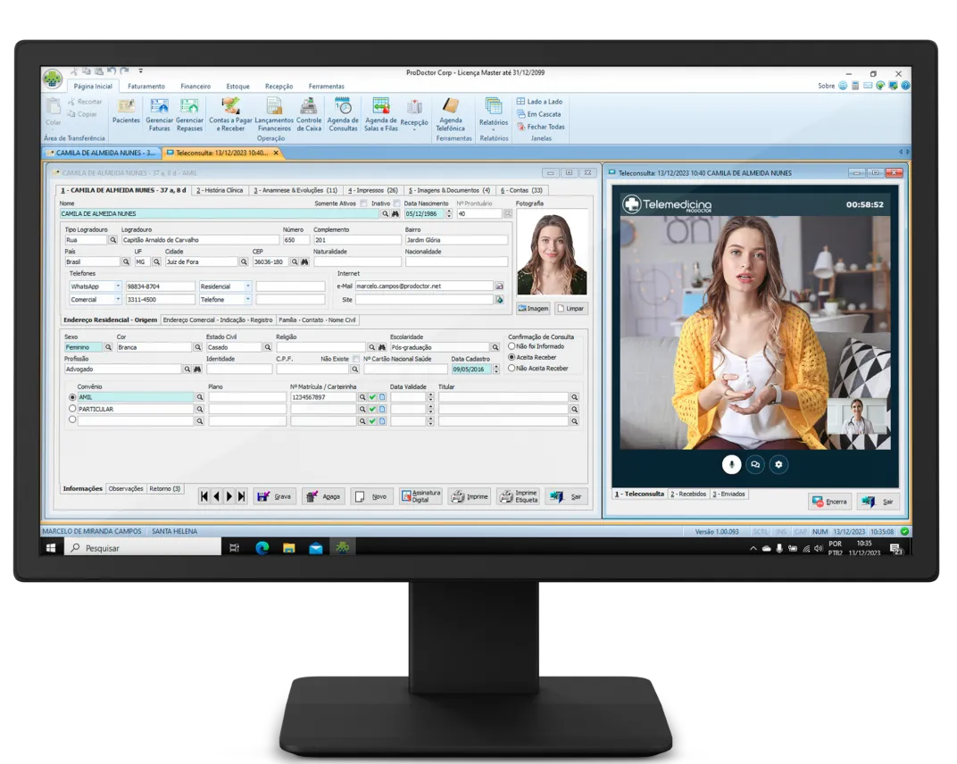Image resolution: width=957 pixels, height=764 pixels.
Task: Mute the microphone in the teleconsultation video
Action: [x=731, y=464]
